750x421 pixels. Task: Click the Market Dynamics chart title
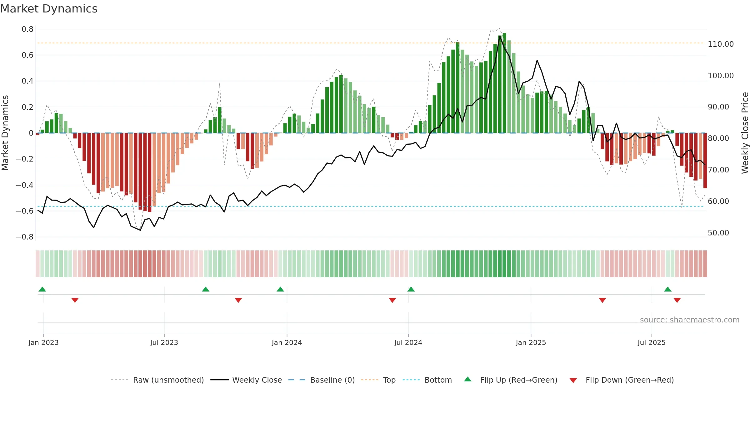tap(49, 9)
